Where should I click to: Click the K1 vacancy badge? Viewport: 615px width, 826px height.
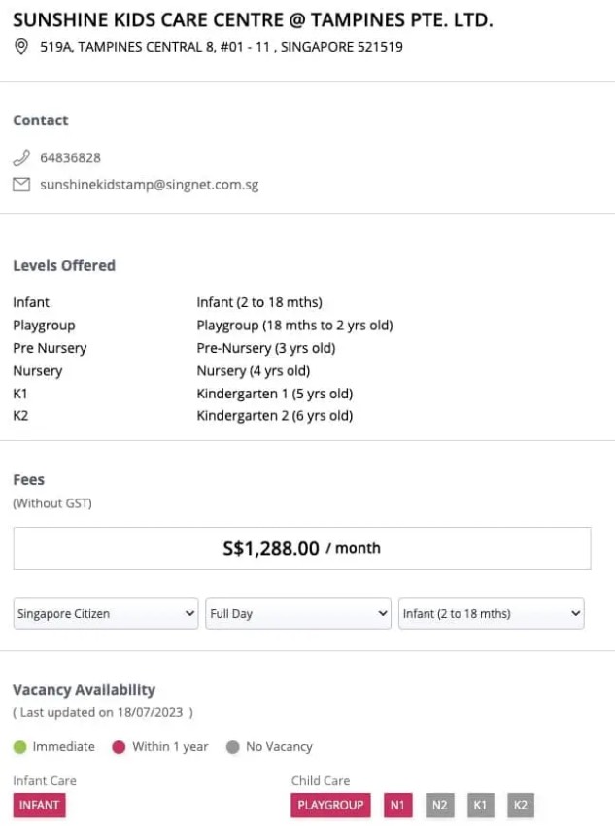pyautogui.click(x=480, y=805)
